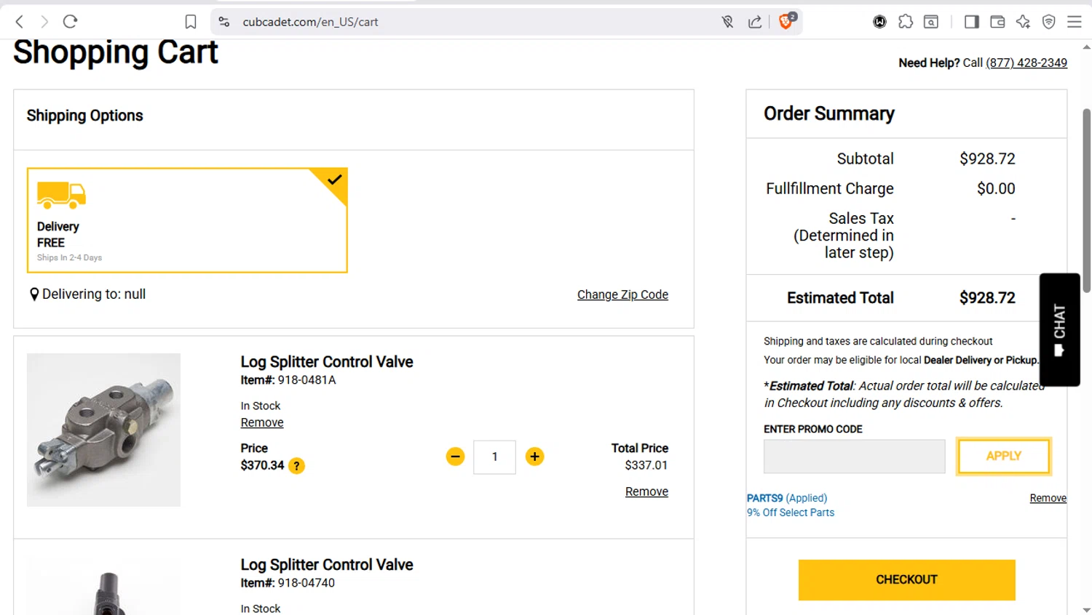Increase quantity with the plus button
The width and height of the screenshot is (1092, 615).
coord(534,457)
